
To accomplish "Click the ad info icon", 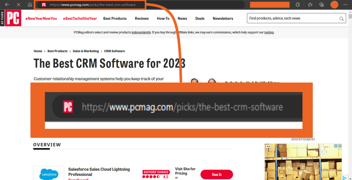I will (336, 146).
